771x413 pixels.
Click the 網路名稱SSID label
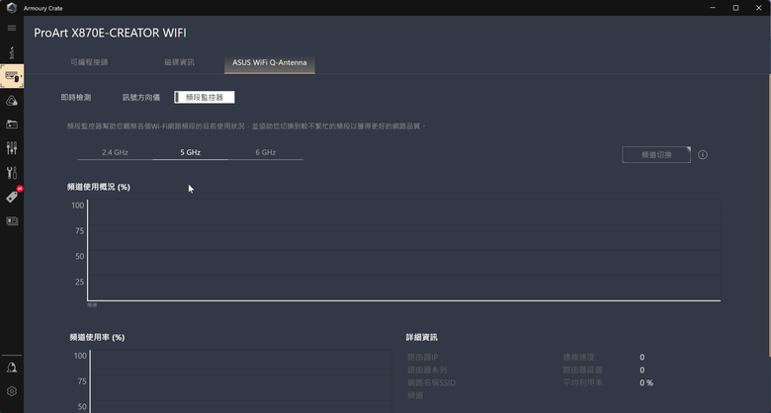(x=431, y=382)
